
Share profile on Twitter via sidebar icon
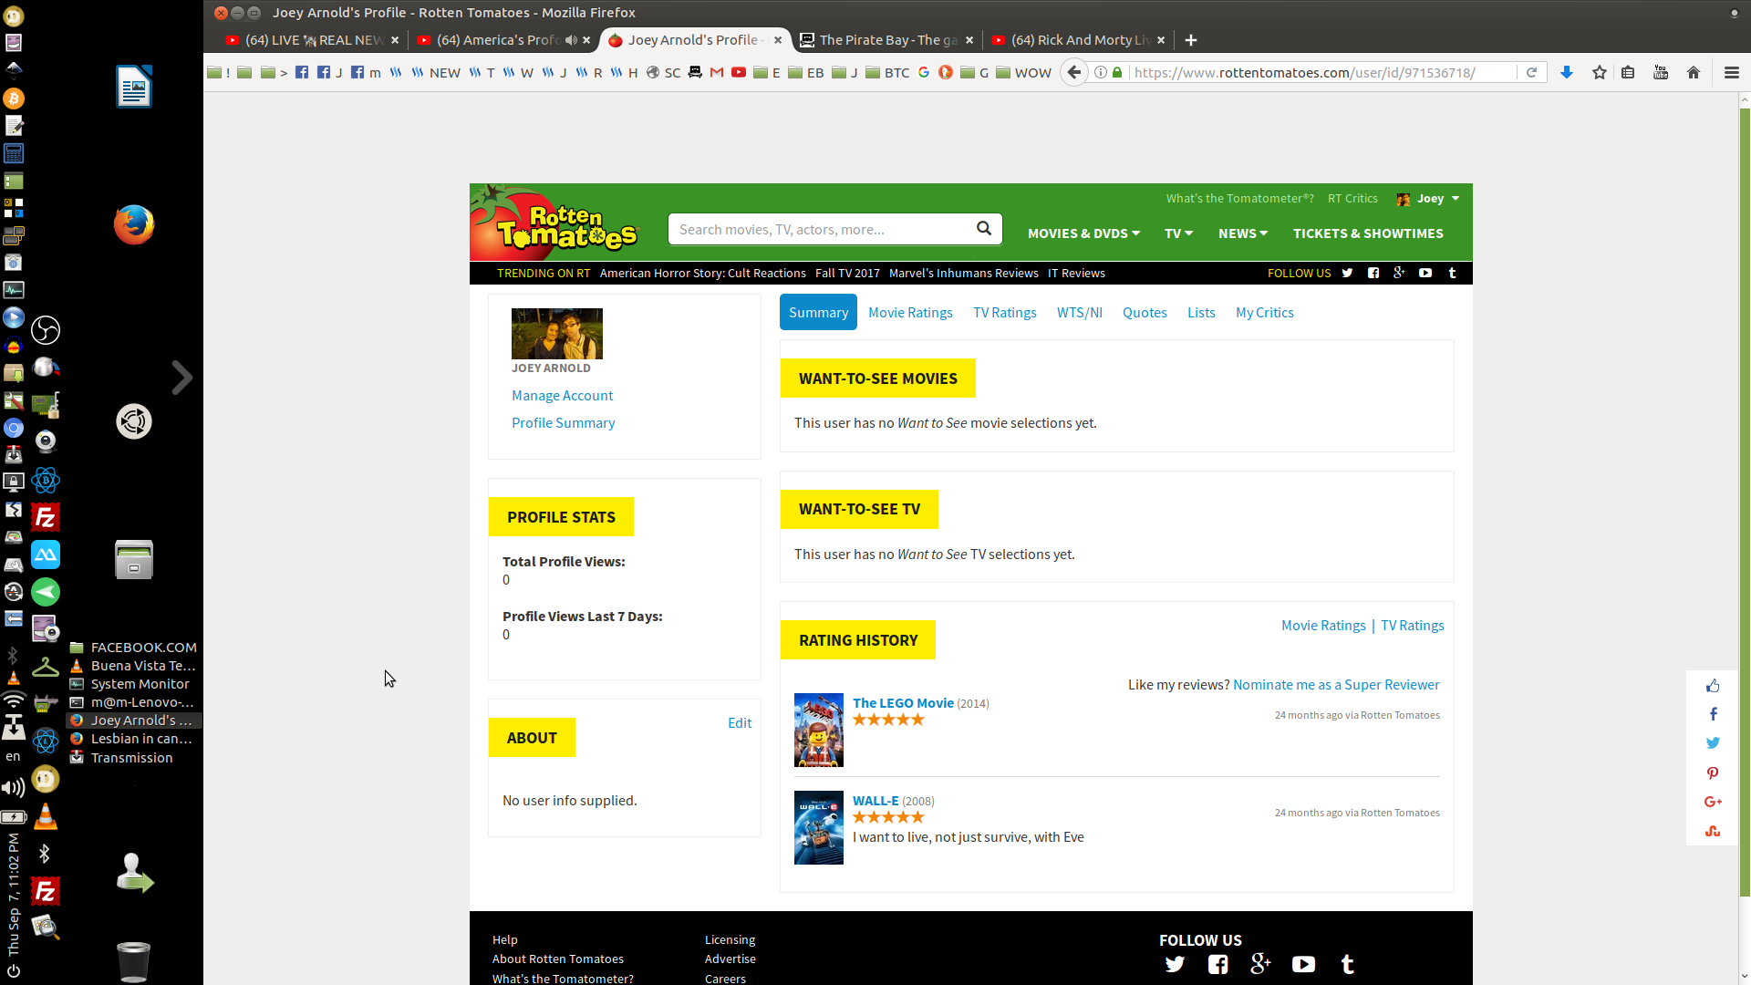pos(1713,743)
